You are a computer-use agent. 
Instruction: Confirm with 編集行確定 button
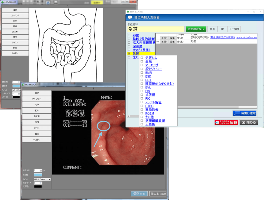[245, 113]
